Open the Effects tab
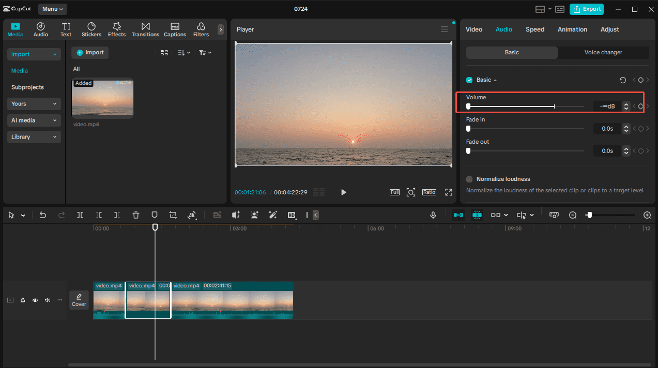Screen dimensions: 658x368 point(117,29)
